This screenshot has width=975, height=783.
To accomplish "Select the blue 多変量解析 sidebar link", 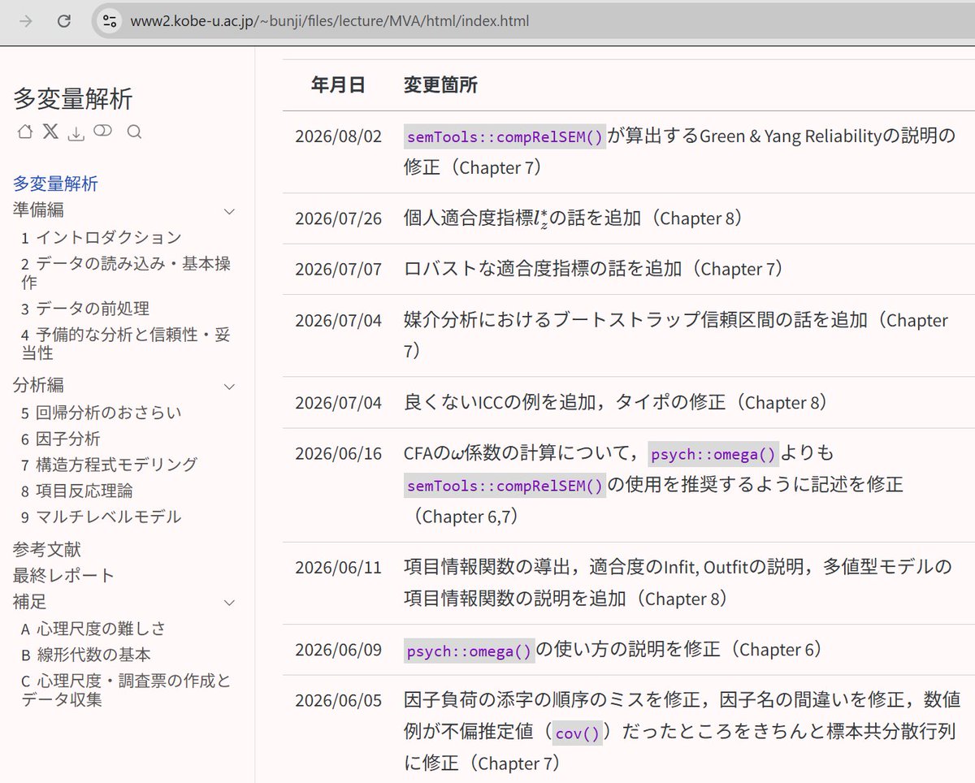I will 55,184.
